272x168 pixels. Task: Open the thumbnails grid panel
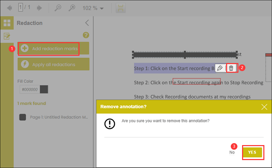(7, 23)
